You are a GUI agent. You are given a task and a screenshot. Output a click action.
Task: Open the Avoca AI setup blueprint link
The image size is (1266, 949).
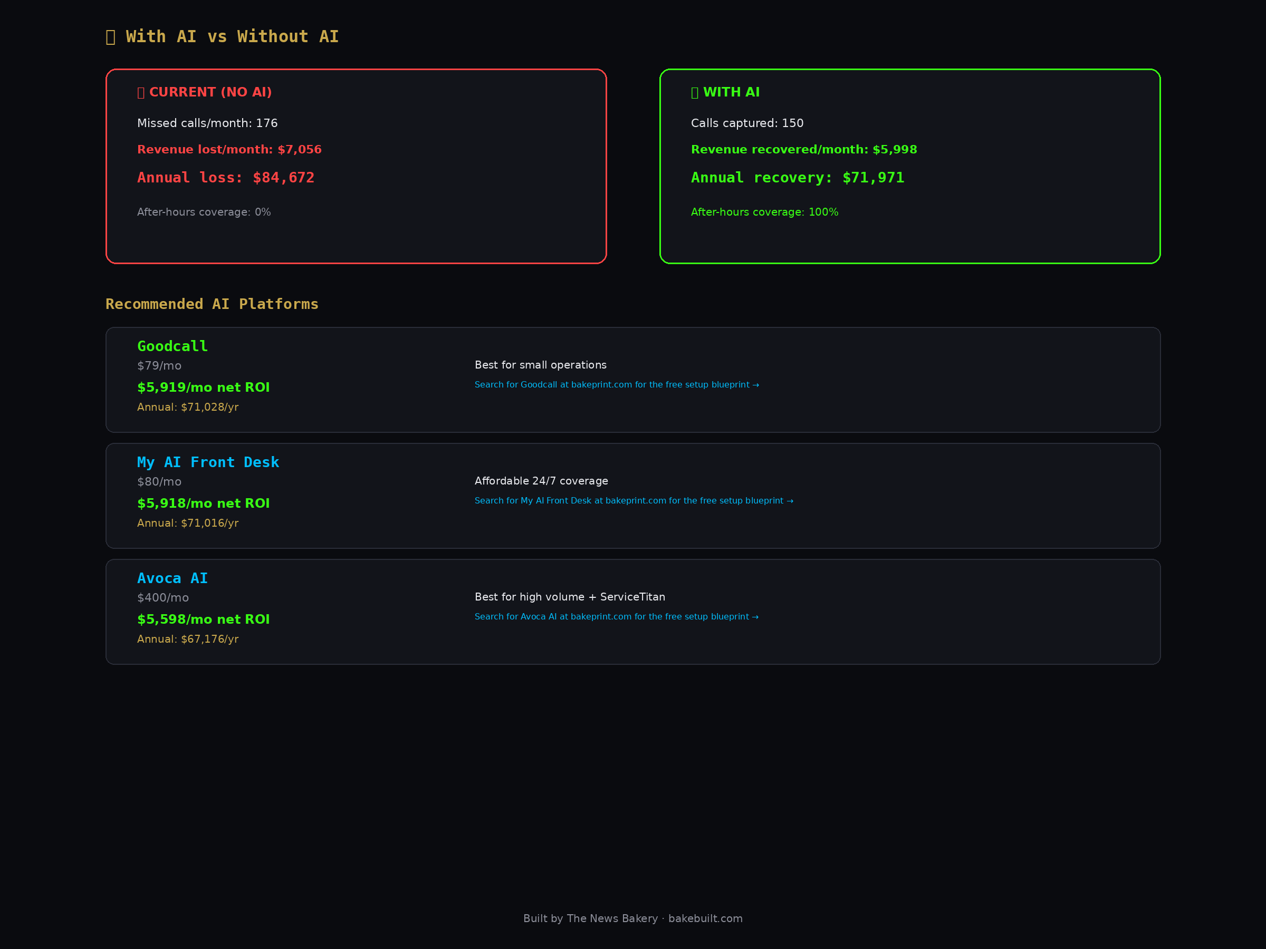tap(617, 617)
